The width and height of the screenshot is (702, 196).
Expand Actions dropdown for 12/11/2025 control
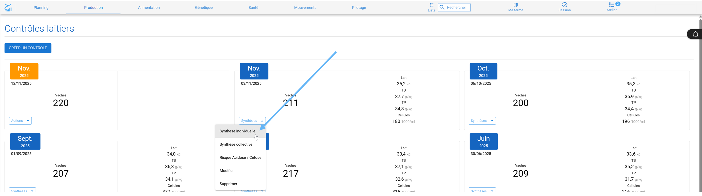click(x=20, y=121)
